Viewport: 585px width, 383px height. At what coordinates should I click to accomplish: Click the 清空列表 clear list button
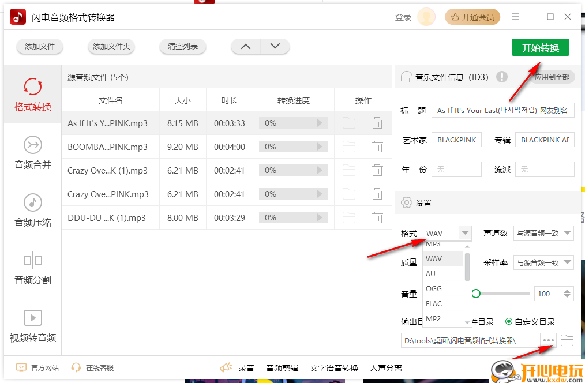[x=182, y=47]
